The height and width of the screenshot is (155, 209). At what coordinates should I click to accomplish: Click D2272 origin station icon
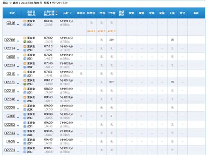[x=25, y=80]
